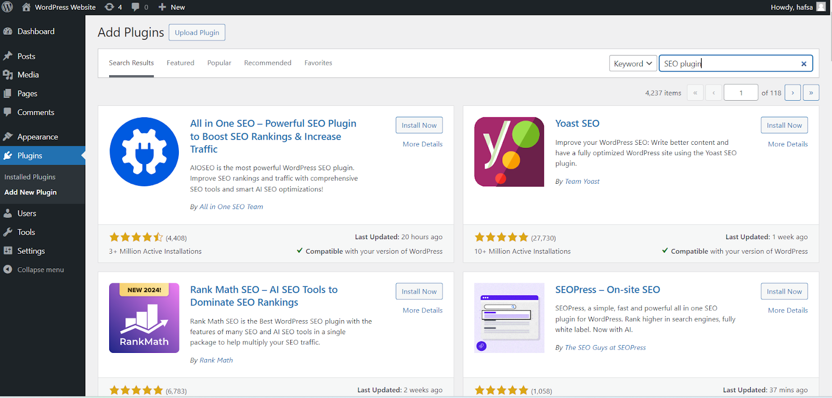832x398 pixels.
Task: Click the Tools wrench icon
Action: point(8,232)
